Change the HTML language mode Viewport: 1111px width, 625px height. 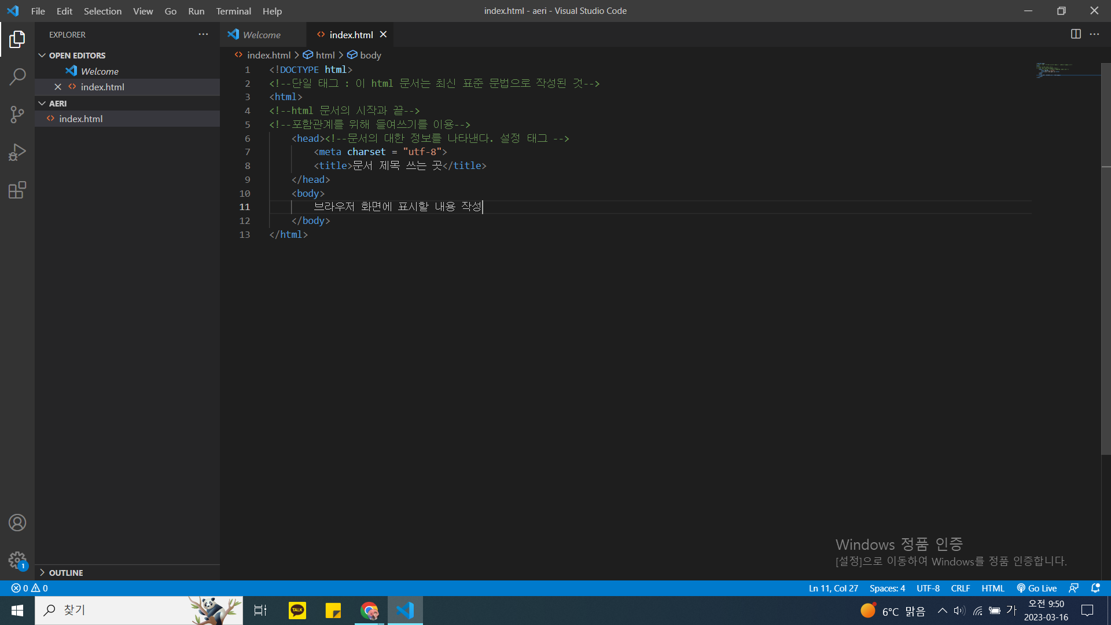coord(992,588)
